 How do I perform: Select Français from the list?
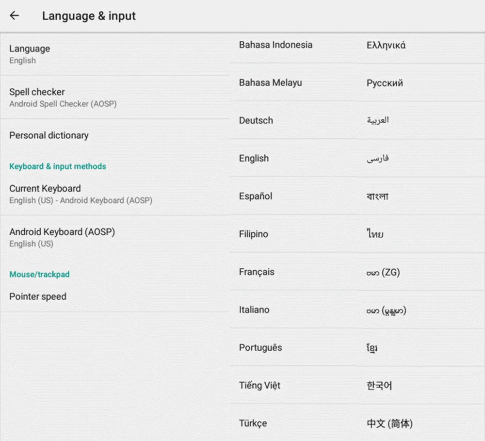(x=257, y=272)
